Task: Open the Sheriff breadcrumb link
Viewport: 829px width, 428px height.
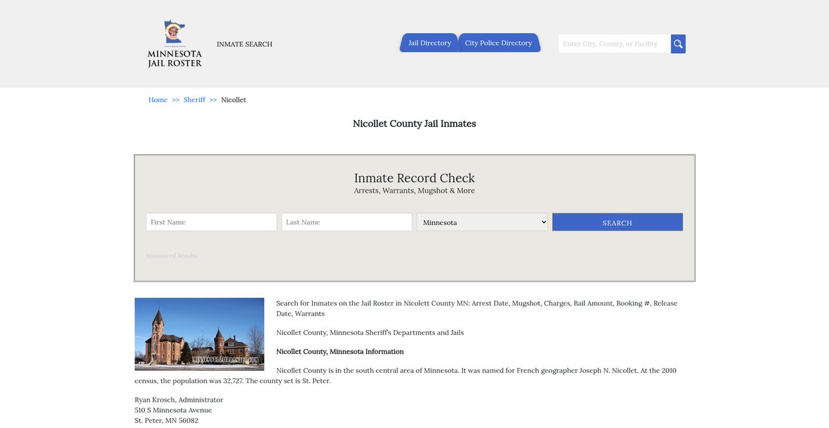Action: coord(194,100)
